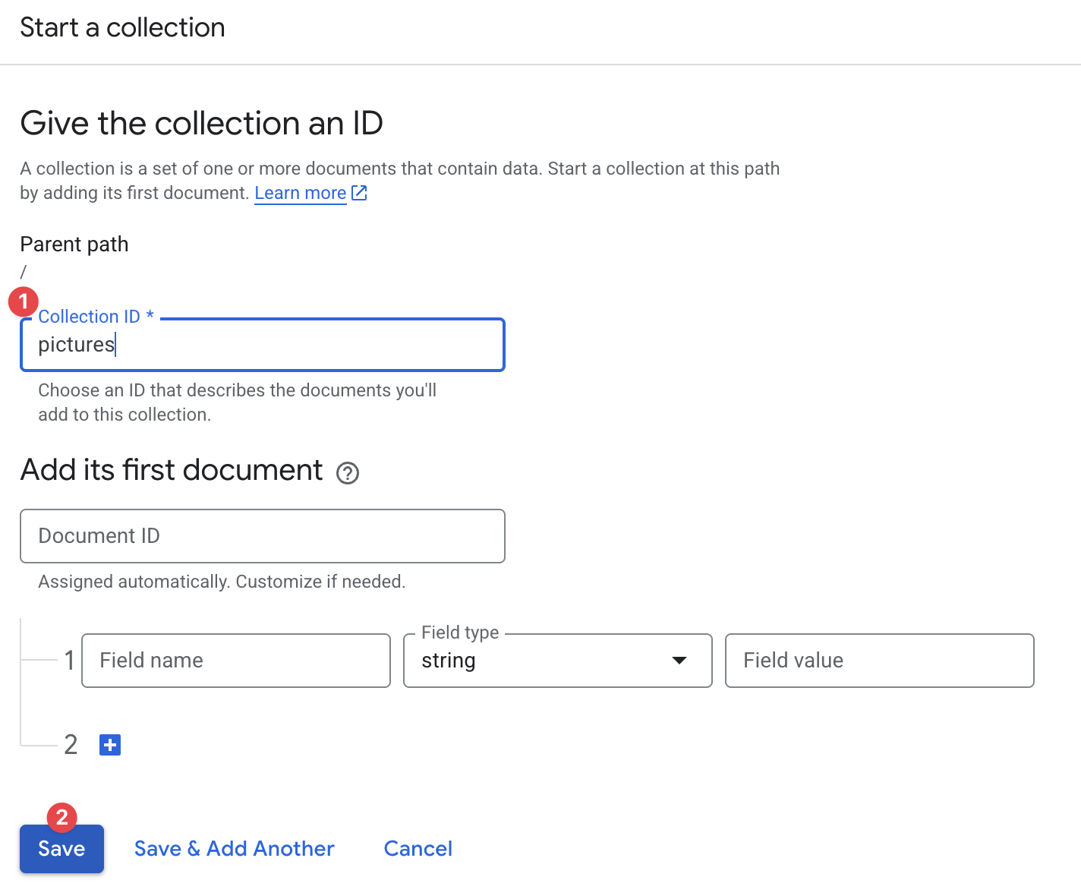
Task: Expand the Field type dropdown arrow
Action: coord(679,661)
